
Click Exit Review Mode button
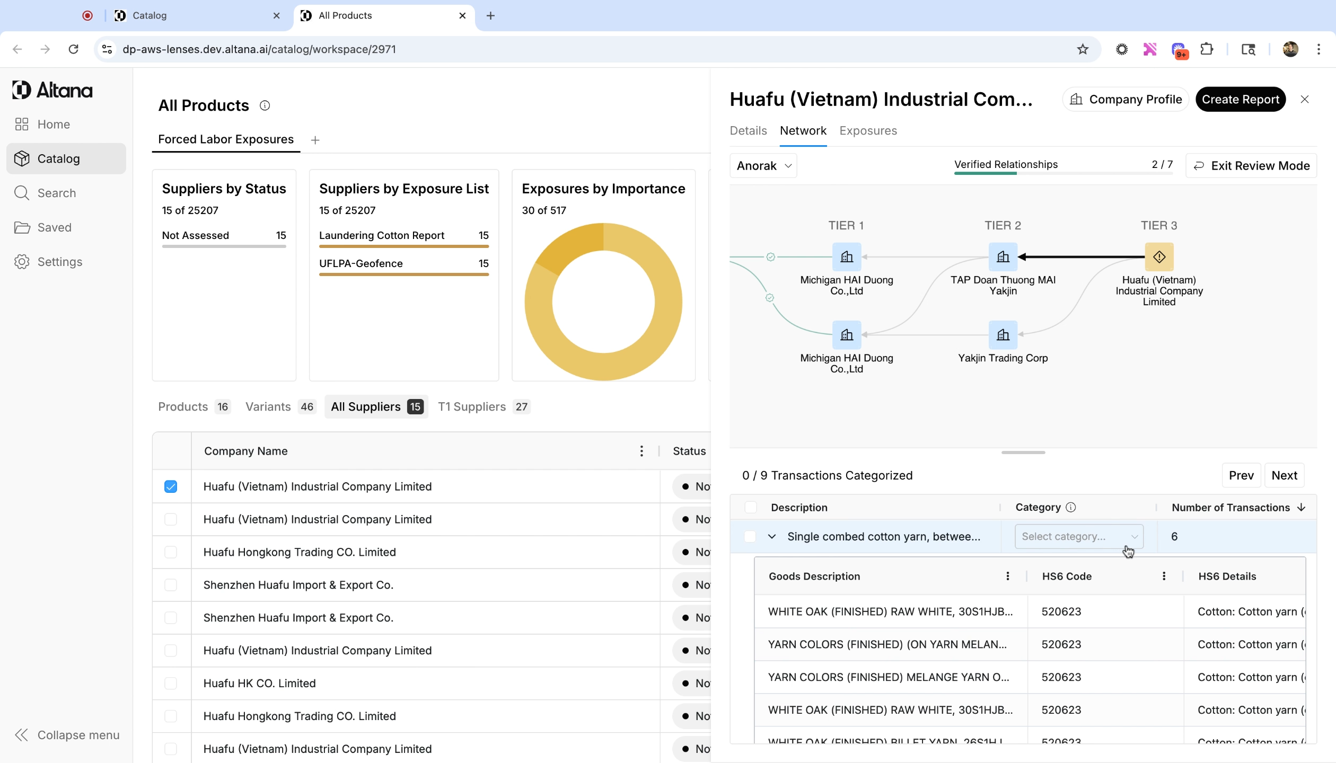point(1251,166)
